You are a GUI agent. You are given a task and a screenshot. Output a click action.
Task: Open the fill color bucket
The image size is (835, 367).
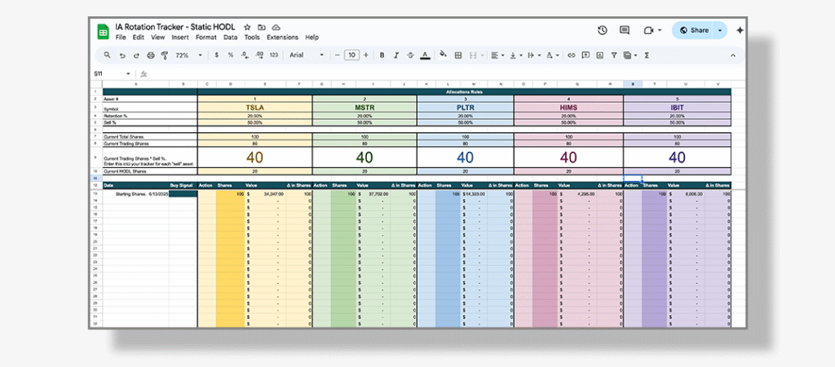coord(443,55)
